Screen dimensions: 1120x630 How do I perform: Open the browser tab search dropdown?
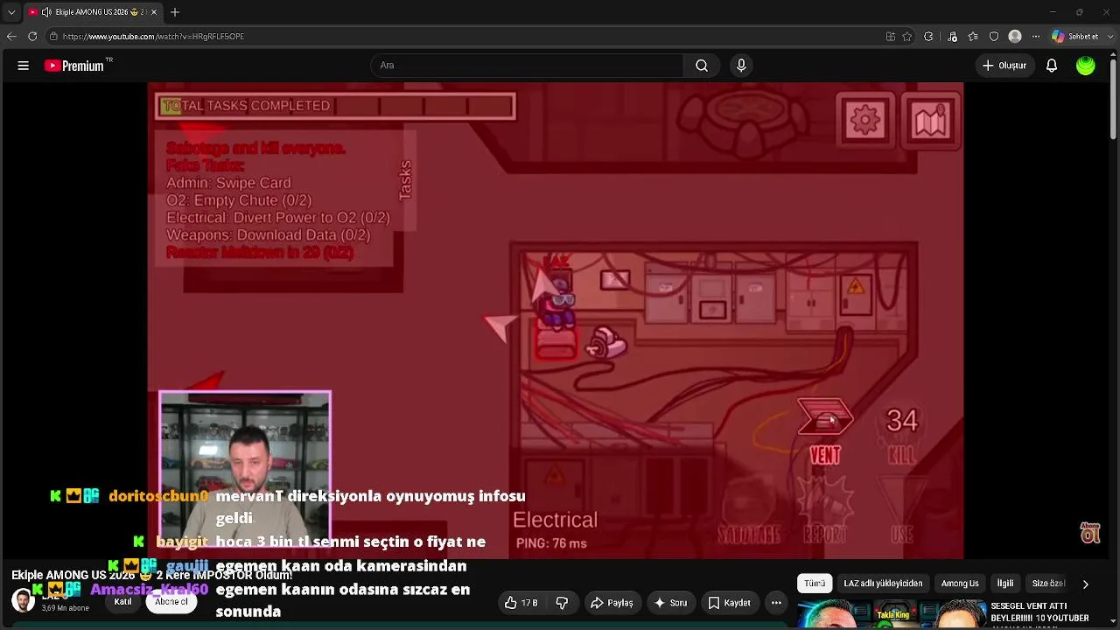click(11, 12)
